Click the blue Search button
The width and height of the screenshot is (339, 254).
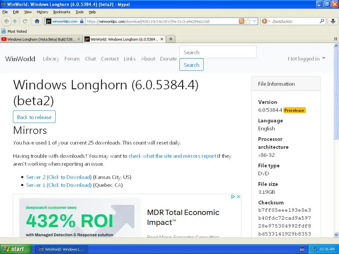coord(191,64)
